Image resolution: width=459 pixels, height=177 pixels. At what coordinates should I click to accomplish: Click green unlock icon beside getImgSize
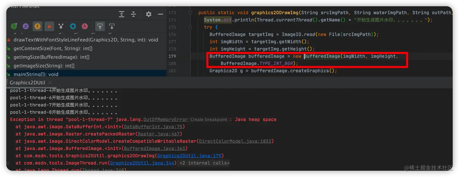8,57
